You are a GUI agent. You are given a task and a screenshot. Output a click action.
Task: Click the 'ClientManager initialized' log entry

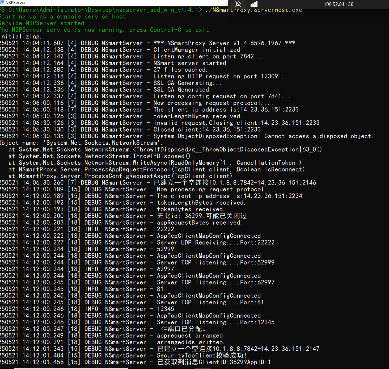coord(120,50)
